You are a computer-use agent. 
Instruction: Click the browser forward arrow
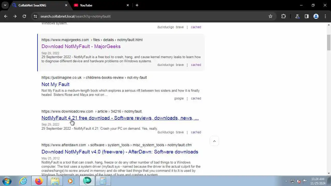pos(15,16)
